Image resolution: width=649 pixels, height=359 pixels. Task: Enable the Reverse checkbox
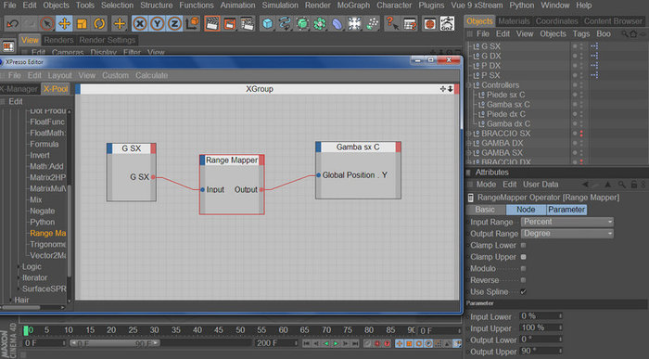(x=523, y=280)
